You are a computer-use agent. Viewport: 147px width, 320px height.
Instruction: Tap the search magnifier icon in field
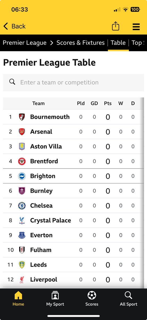pos(12,82)
